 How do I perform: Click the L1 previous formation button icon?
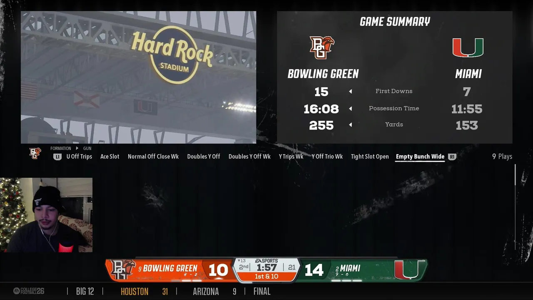point(57,157)
